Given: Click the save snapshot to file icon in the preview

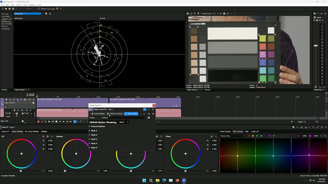Looking at the screenshot, I should click(224, 14).
